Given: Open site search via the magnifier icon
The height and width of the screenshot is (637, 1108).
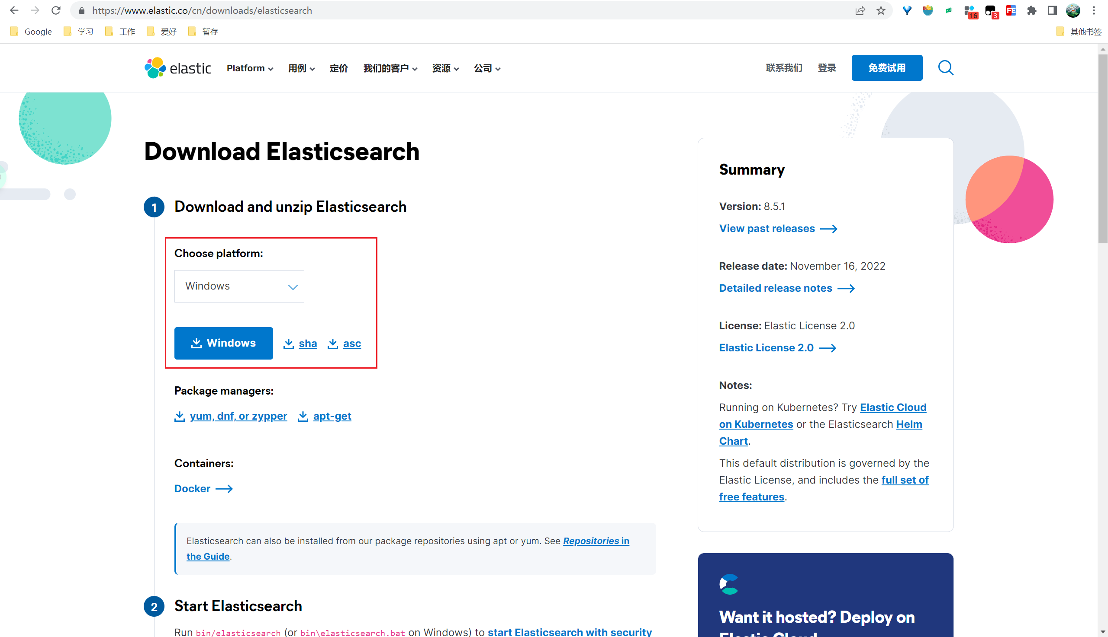Looking at the screenshot, I should click(x=945, y=68).
